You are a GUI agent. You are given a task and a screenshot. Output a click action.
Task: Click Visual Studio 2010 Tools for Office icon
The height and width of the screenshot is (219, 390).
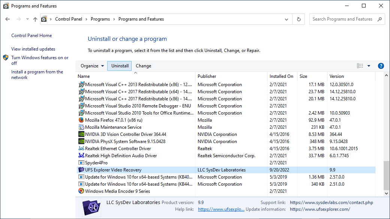(81, 113)
